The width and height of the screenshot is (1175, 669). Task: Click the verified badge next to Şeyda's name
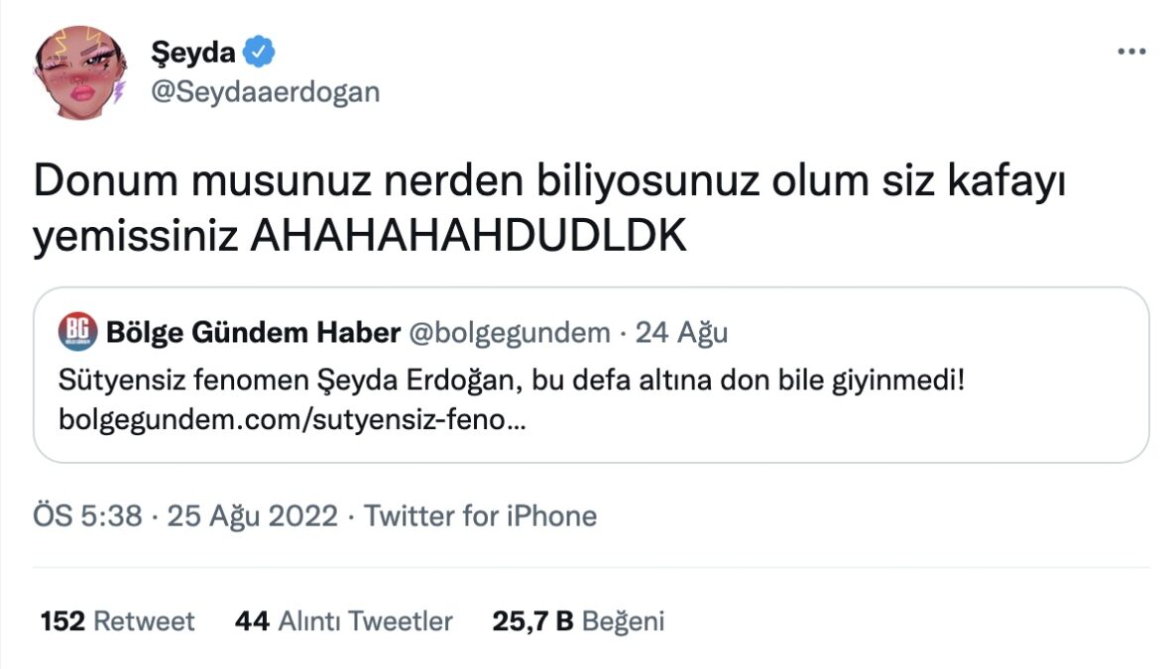[258, 51]
